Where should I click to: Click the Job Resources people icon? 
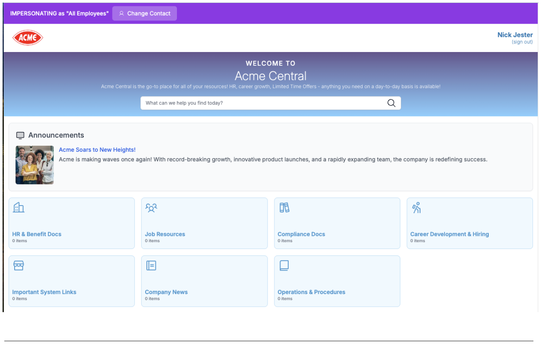(x=151, y=208)
